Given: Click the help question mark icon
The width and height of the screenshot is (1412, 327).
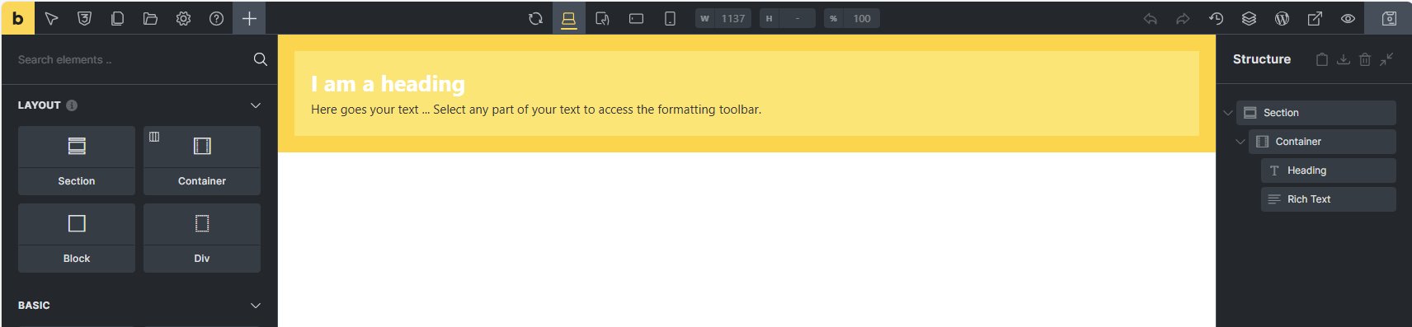Looking at the screenshot, I should pos(216,18).
